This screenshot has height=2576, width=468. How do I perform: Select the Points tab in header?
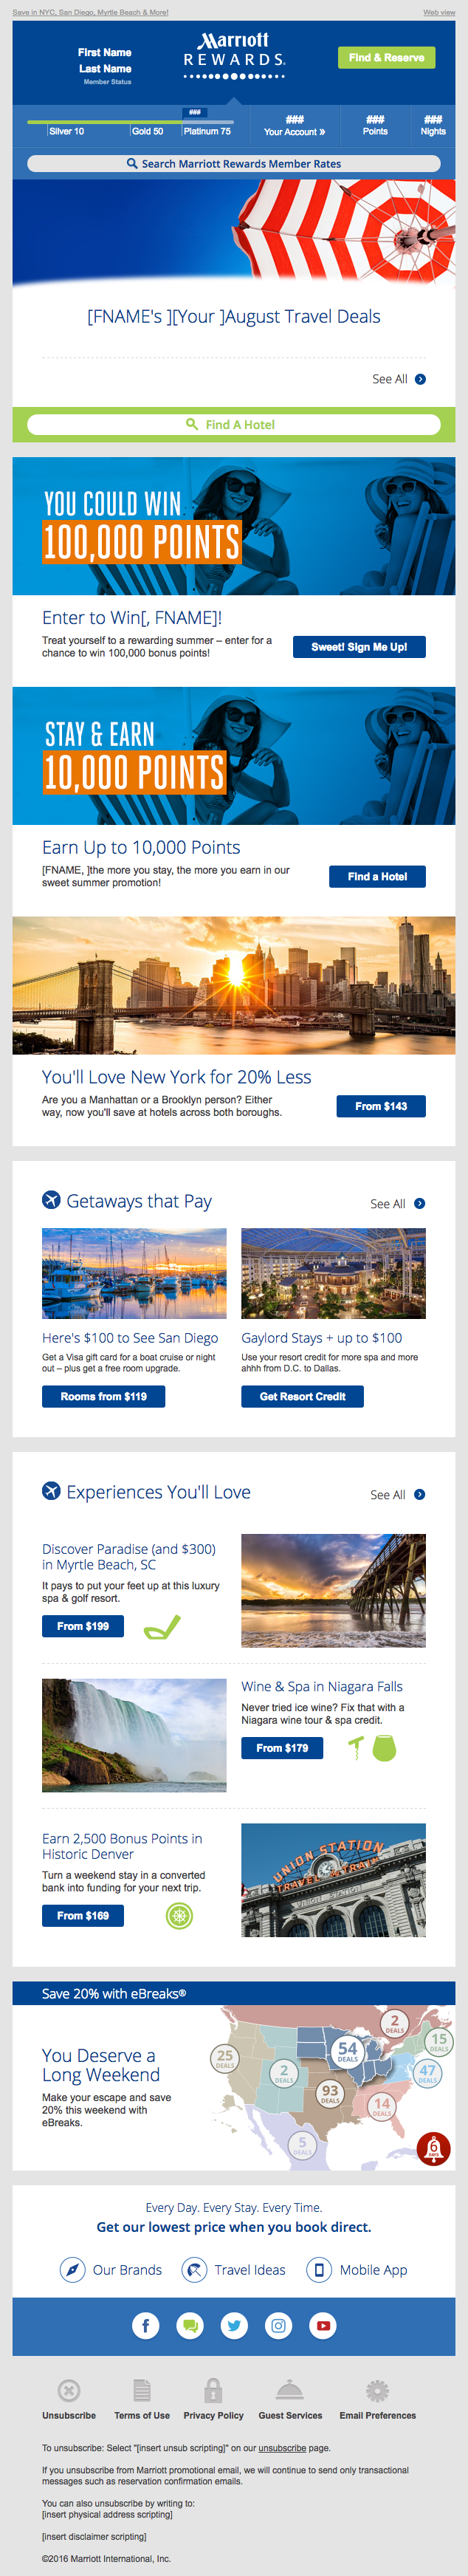[x=375, y=125]
